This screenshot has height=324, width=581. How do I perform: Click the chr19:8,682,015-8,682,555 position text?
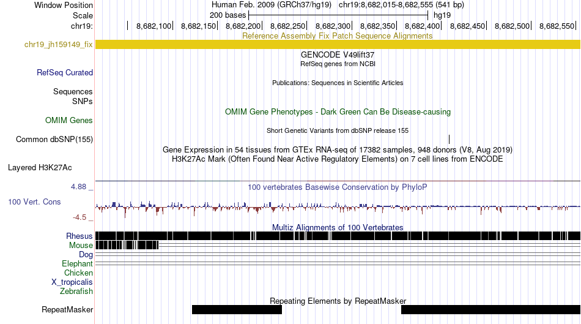tap(401, 5)
